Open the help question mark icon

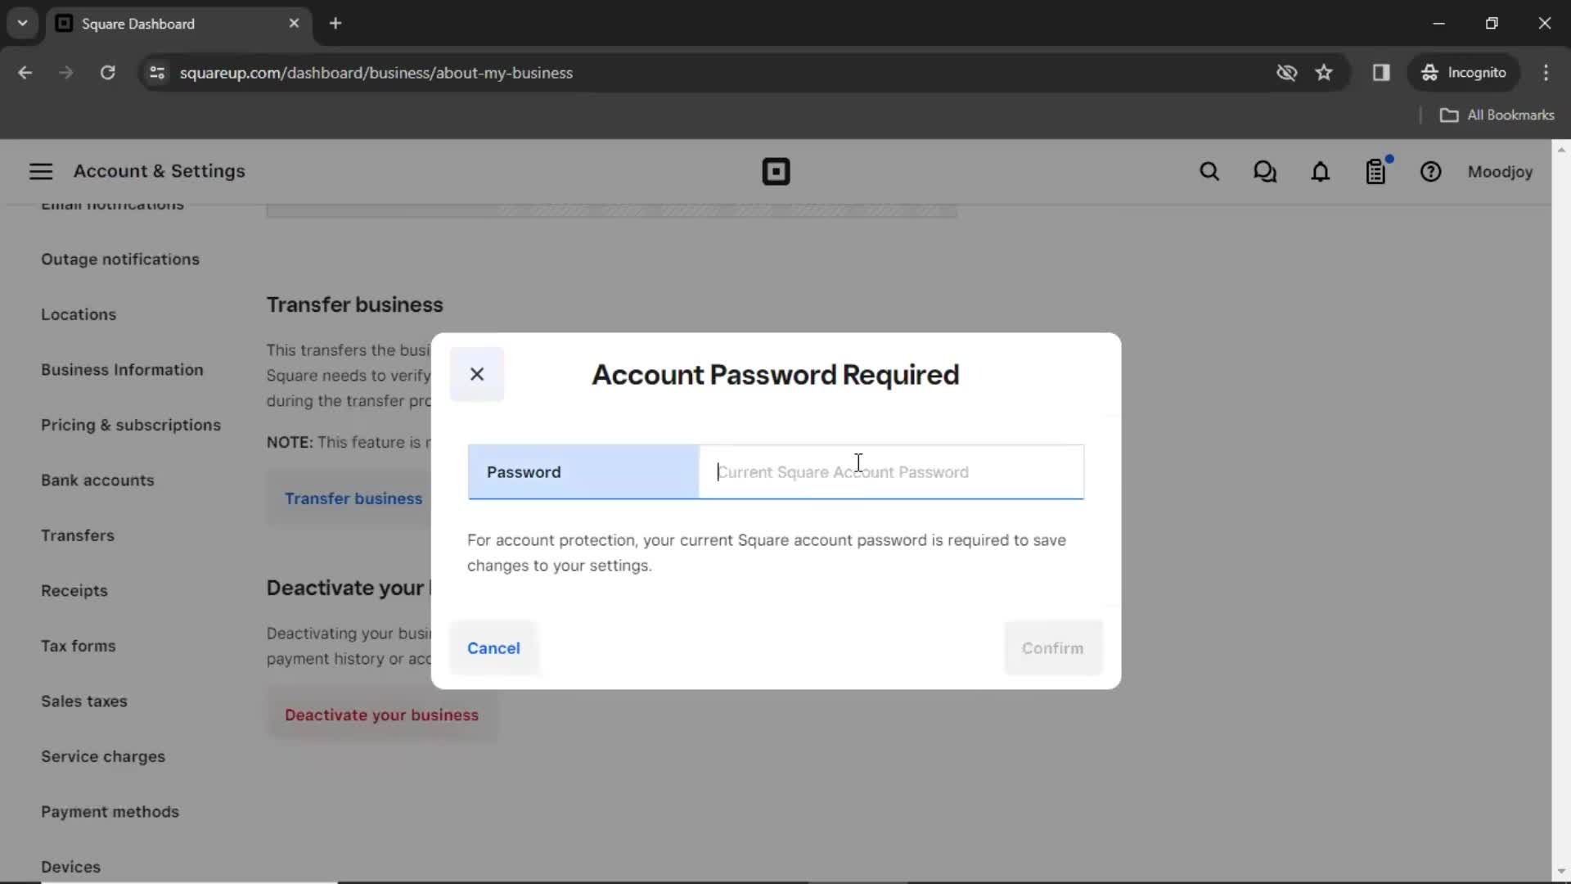click(1431, 172)
